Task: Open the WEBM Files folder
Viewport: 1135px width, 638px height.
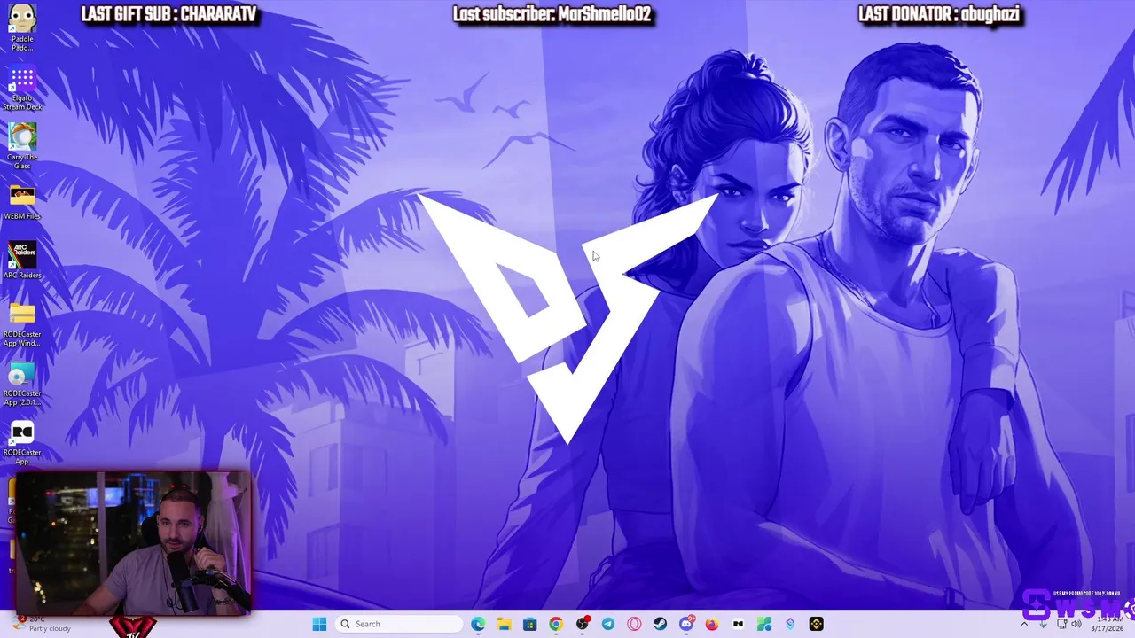Action: 22,202
